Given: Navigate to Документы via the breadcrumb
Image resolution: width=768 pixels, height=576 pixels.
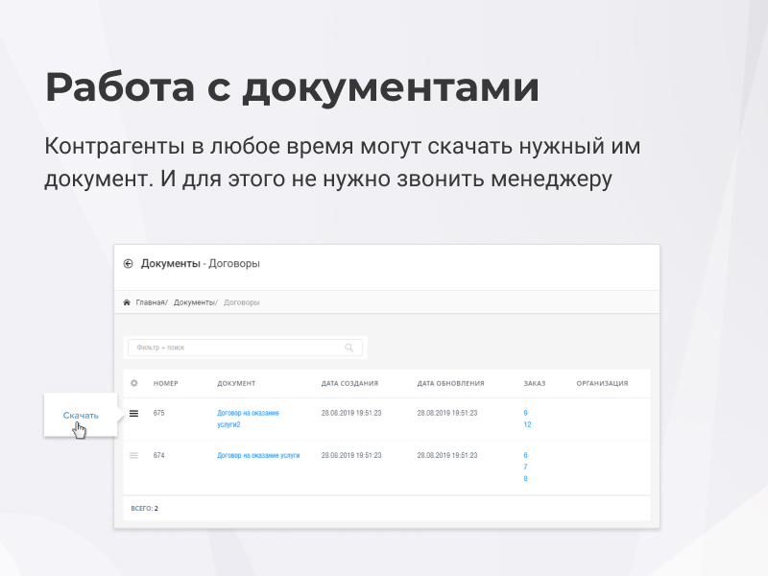Looking at the screenshot, I should pos(194,301).
